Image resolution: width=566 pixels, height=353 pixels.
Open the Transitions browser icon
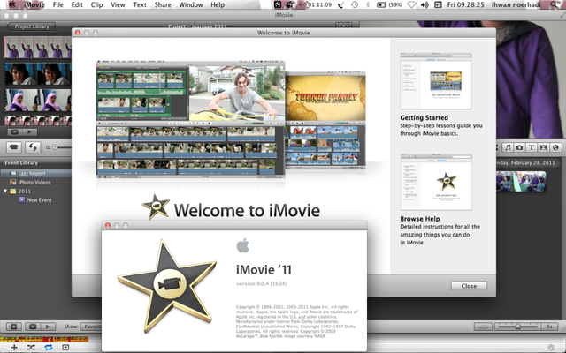pos(543,147)
